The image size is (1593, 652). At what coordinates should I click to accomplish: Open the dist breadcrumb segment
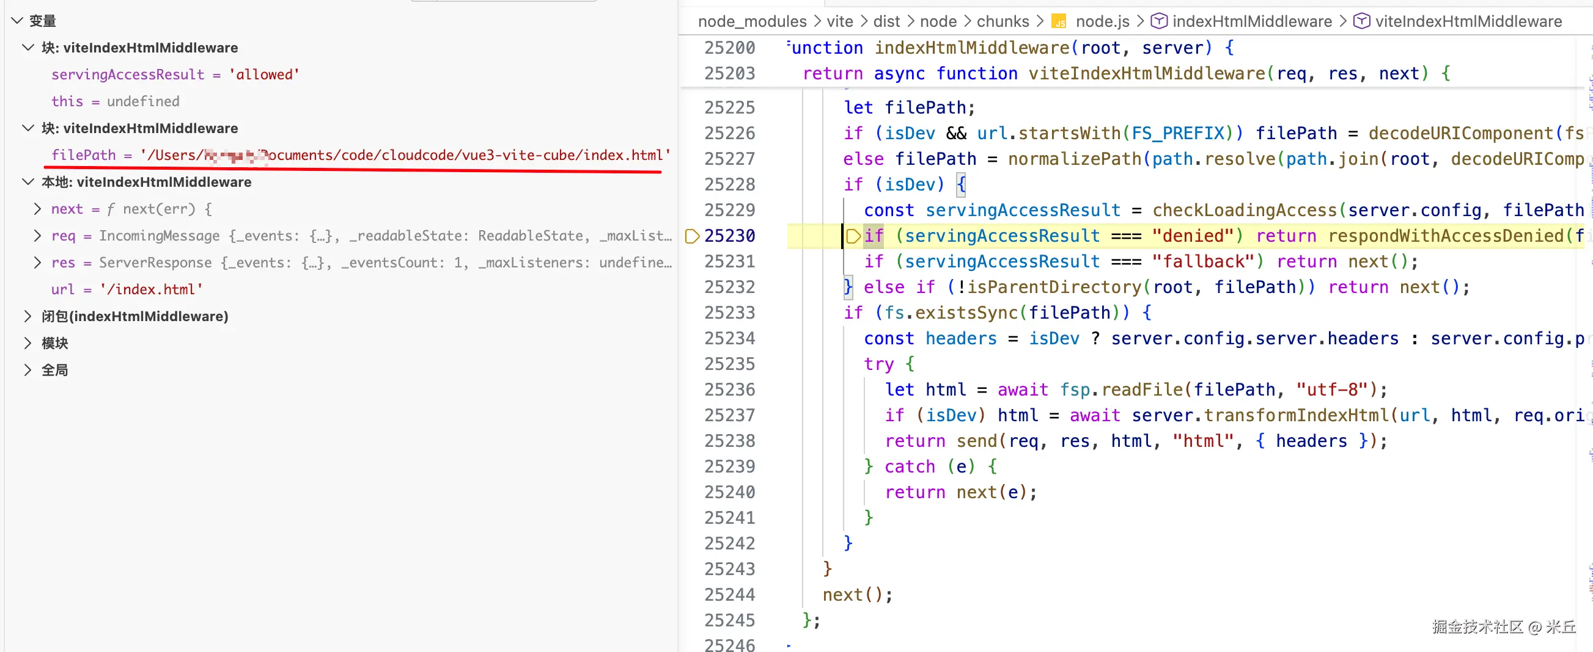pyautogui.click(x=886, y=21)
